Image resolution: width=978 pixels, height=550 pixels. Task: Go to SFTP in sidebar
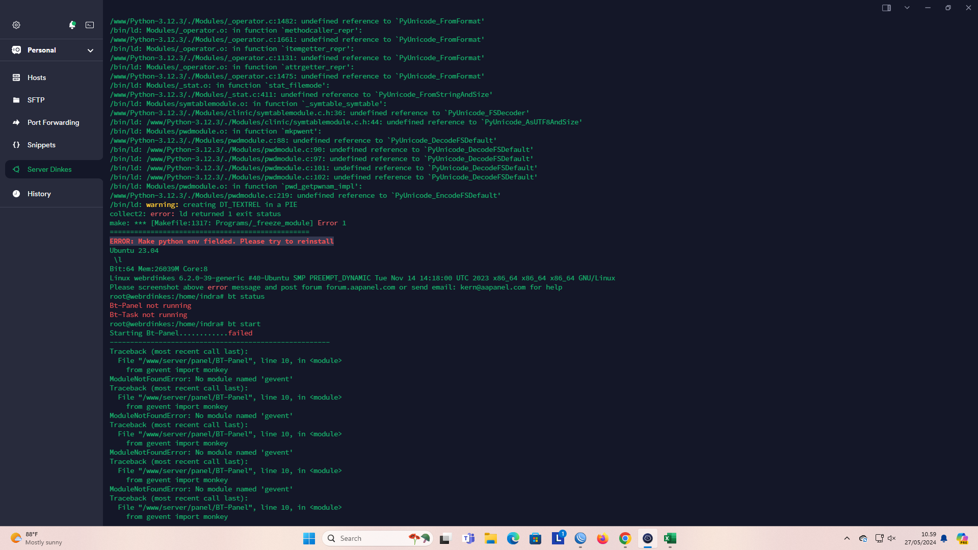tap(36, 100)
